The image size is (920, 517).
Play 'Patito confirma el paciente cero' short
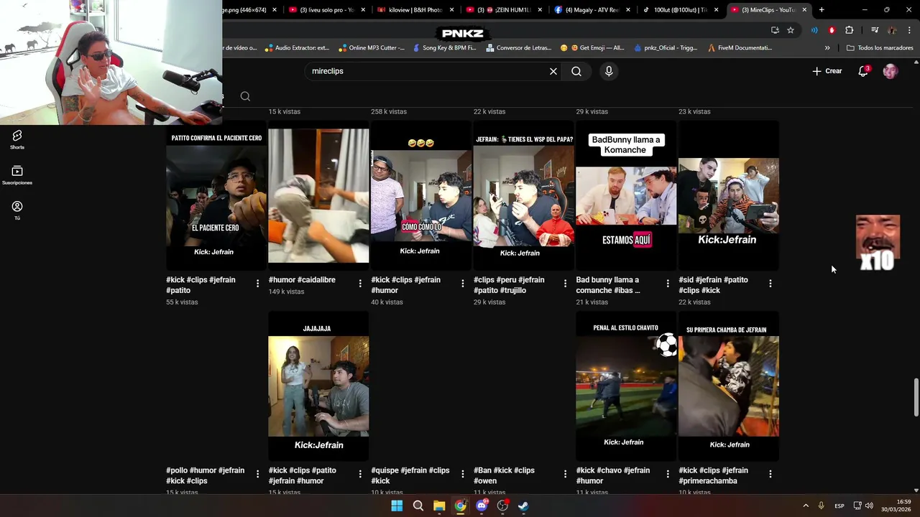216,195
